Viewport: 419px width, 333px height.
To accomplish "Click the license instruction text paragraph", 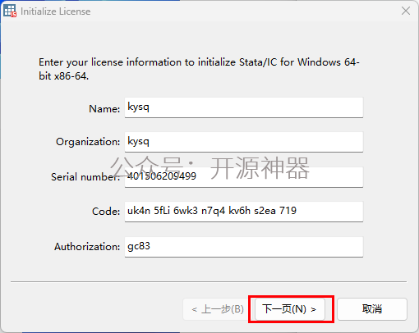I will pos(199,69).
